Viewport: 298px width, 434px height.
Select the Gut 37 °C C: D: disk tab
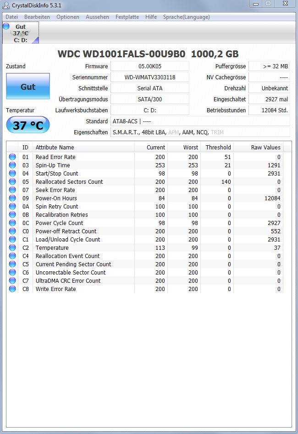coord(21,33)
